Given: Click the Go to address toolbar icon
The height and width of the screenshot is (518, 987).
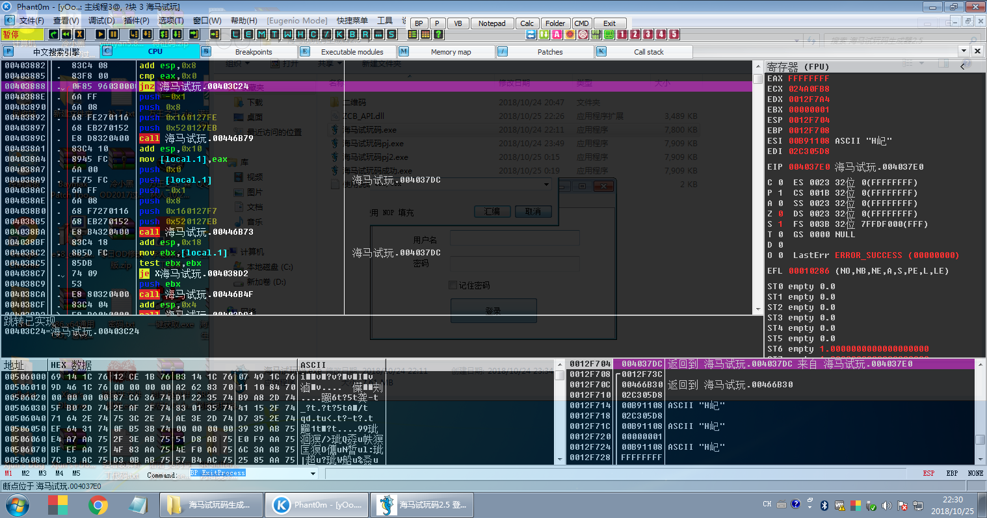Looking at the screenshot, I should tap(215, 34).
